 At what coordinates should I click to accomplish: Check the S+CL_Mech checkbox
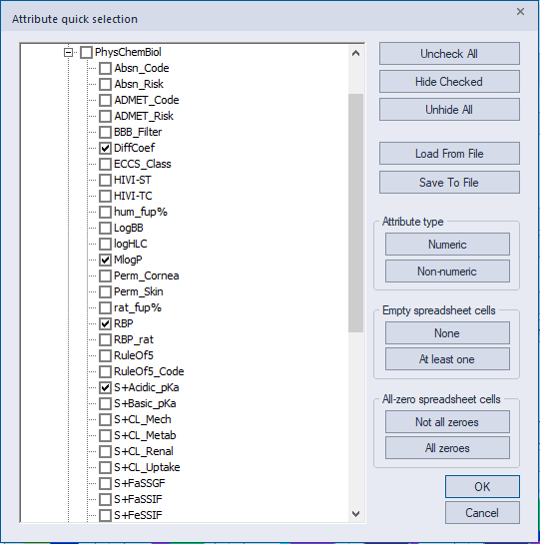[105, 419]
